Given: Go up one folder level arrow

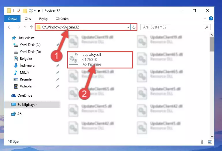Looking at the screenshot, I should point(31,27).
